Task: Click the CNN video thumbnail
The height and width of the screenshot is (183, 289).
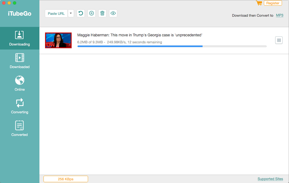Action: click(58, 40)
